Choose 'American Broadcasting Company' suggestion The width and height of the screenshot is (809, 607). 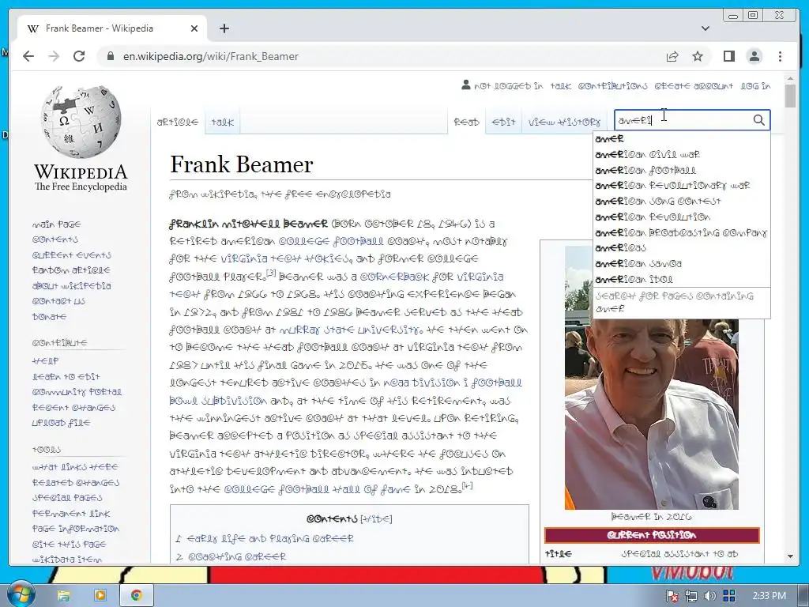tap(682, 233)
